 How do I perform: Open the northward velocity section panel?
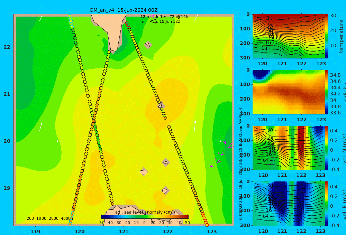click(x=289, y=148)
